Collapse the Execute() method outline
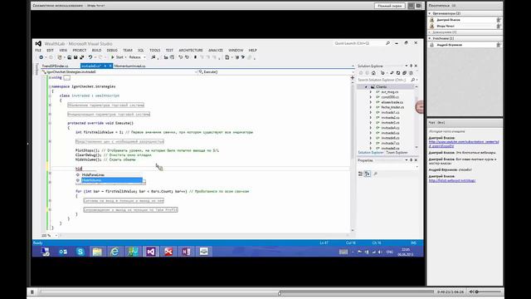 (x=50, y=123)
